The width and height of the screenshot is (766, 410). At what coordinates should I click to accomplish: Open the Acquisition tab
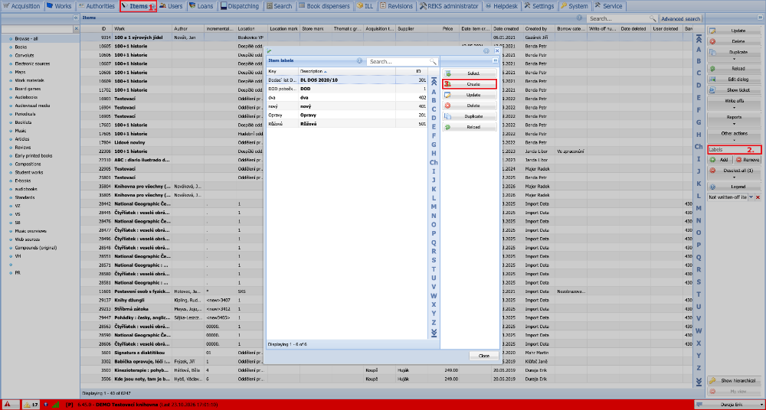[22, 6]
